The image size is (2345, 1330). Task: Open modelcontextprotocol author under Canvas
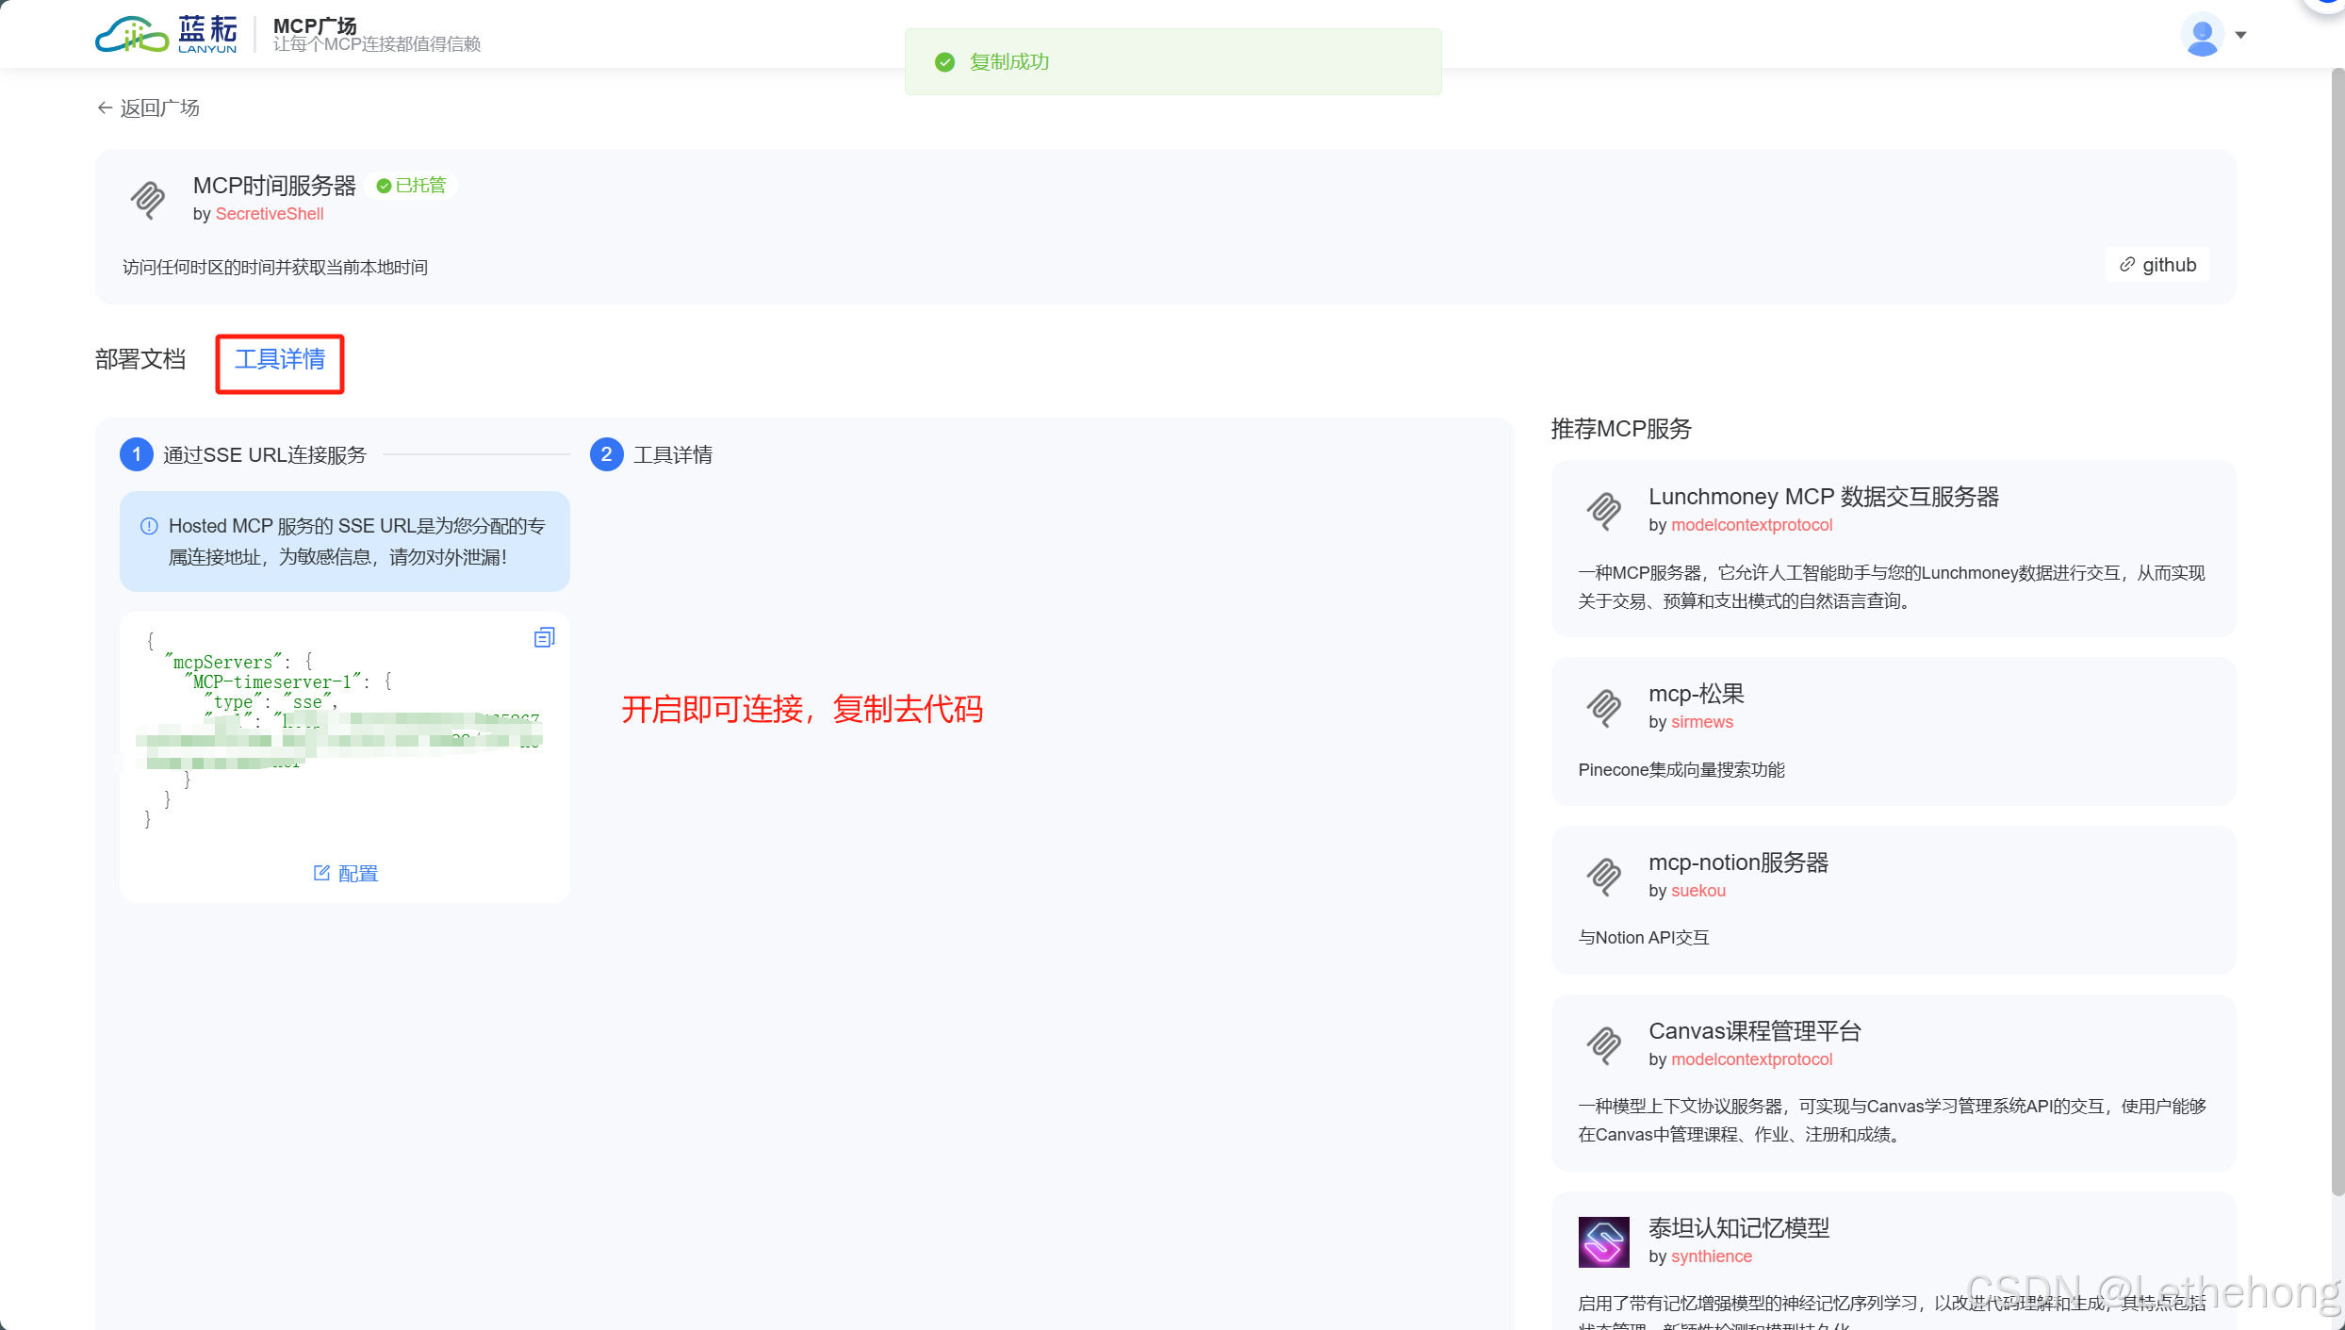click(1751, 1059)
